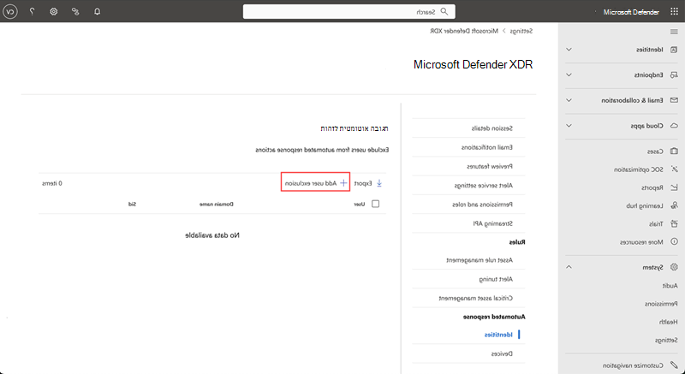Image resolution: width=685 pixels, height=374 pixels.
Task: Expand the Cloud apps navigation group
Action: coord(569,126)
